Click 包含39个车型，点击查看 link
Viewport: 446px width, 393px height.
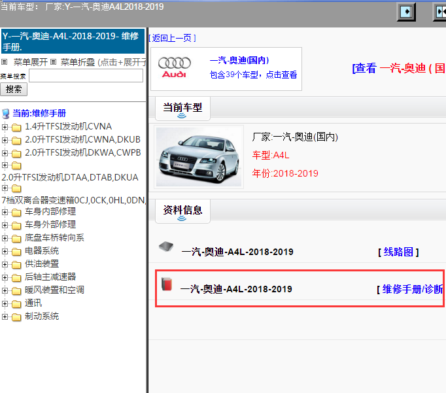coord(253,75)
